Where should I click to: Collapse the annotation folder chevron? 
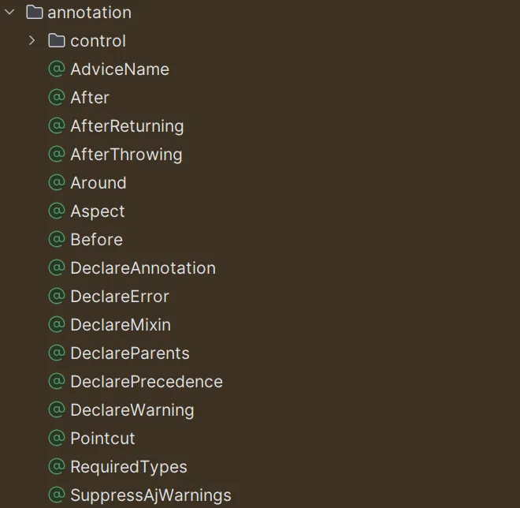tap(10, 13)
